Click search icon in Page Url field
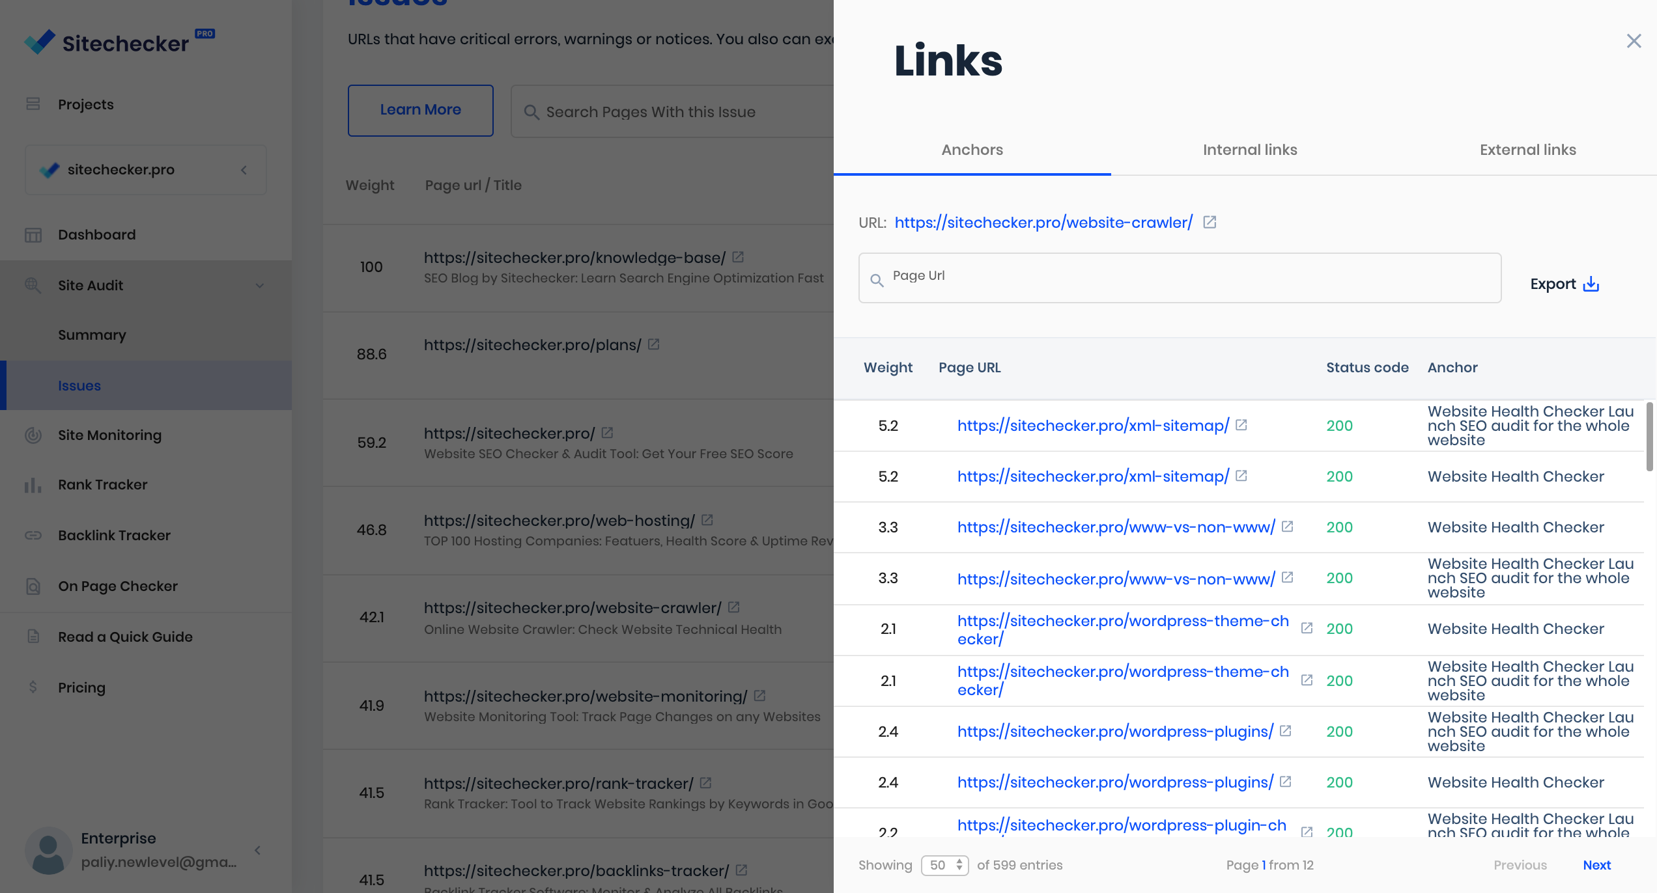The height and width of the screenshot is (893, 1657). pos(877,281)
